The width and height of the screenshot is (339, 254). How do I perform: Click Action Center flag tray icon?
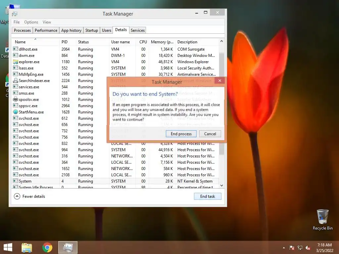point(292,248)
